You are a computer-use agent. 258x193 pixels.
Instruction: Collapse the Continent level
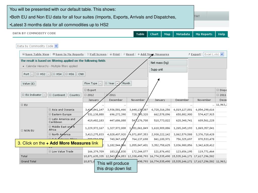click(x=50, y=95)
